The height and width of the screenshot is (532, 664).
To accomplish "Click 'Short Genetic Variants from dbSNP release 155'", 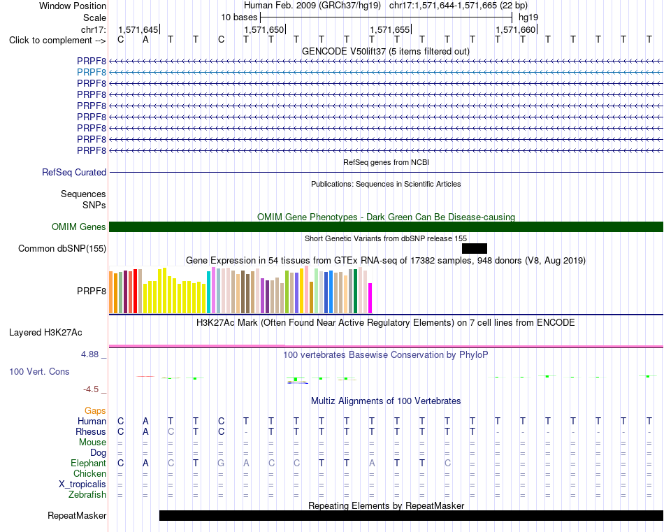I will [x=386, y=238].
